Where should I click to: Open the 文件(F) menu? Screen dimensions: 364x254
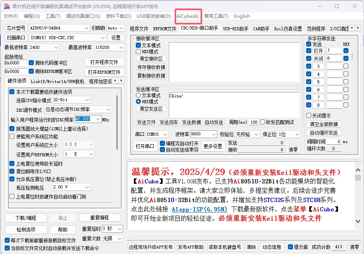pos(11,16)
